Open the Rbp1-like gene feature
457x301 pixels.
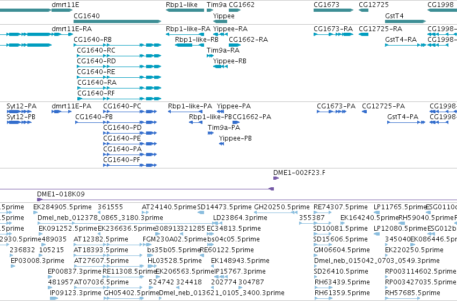(x=185, y=10)
